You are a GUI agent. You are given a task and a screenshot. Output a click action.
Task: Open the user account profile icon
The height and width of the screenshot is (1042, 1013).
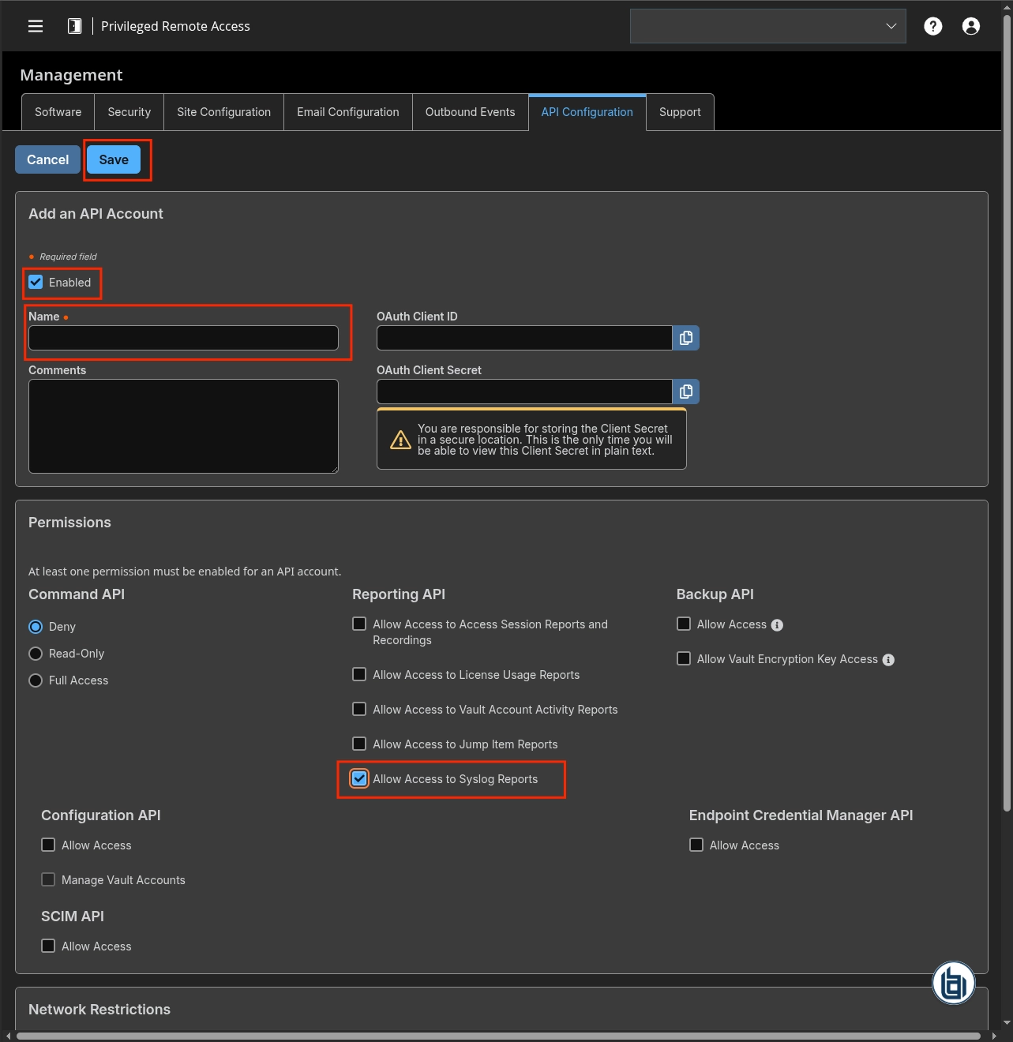pyautogui.click(x=970, y=26)
